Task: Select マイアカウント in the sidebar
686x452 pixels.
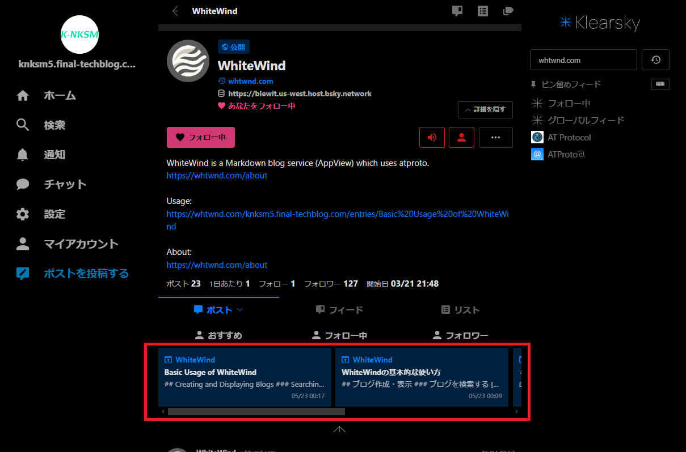Action: click(x=81, y=244)
